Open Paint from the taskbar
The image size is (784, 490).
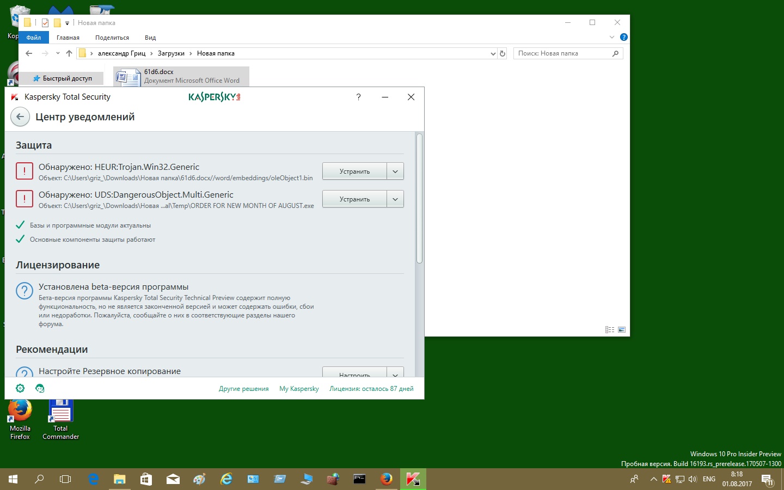200,479
